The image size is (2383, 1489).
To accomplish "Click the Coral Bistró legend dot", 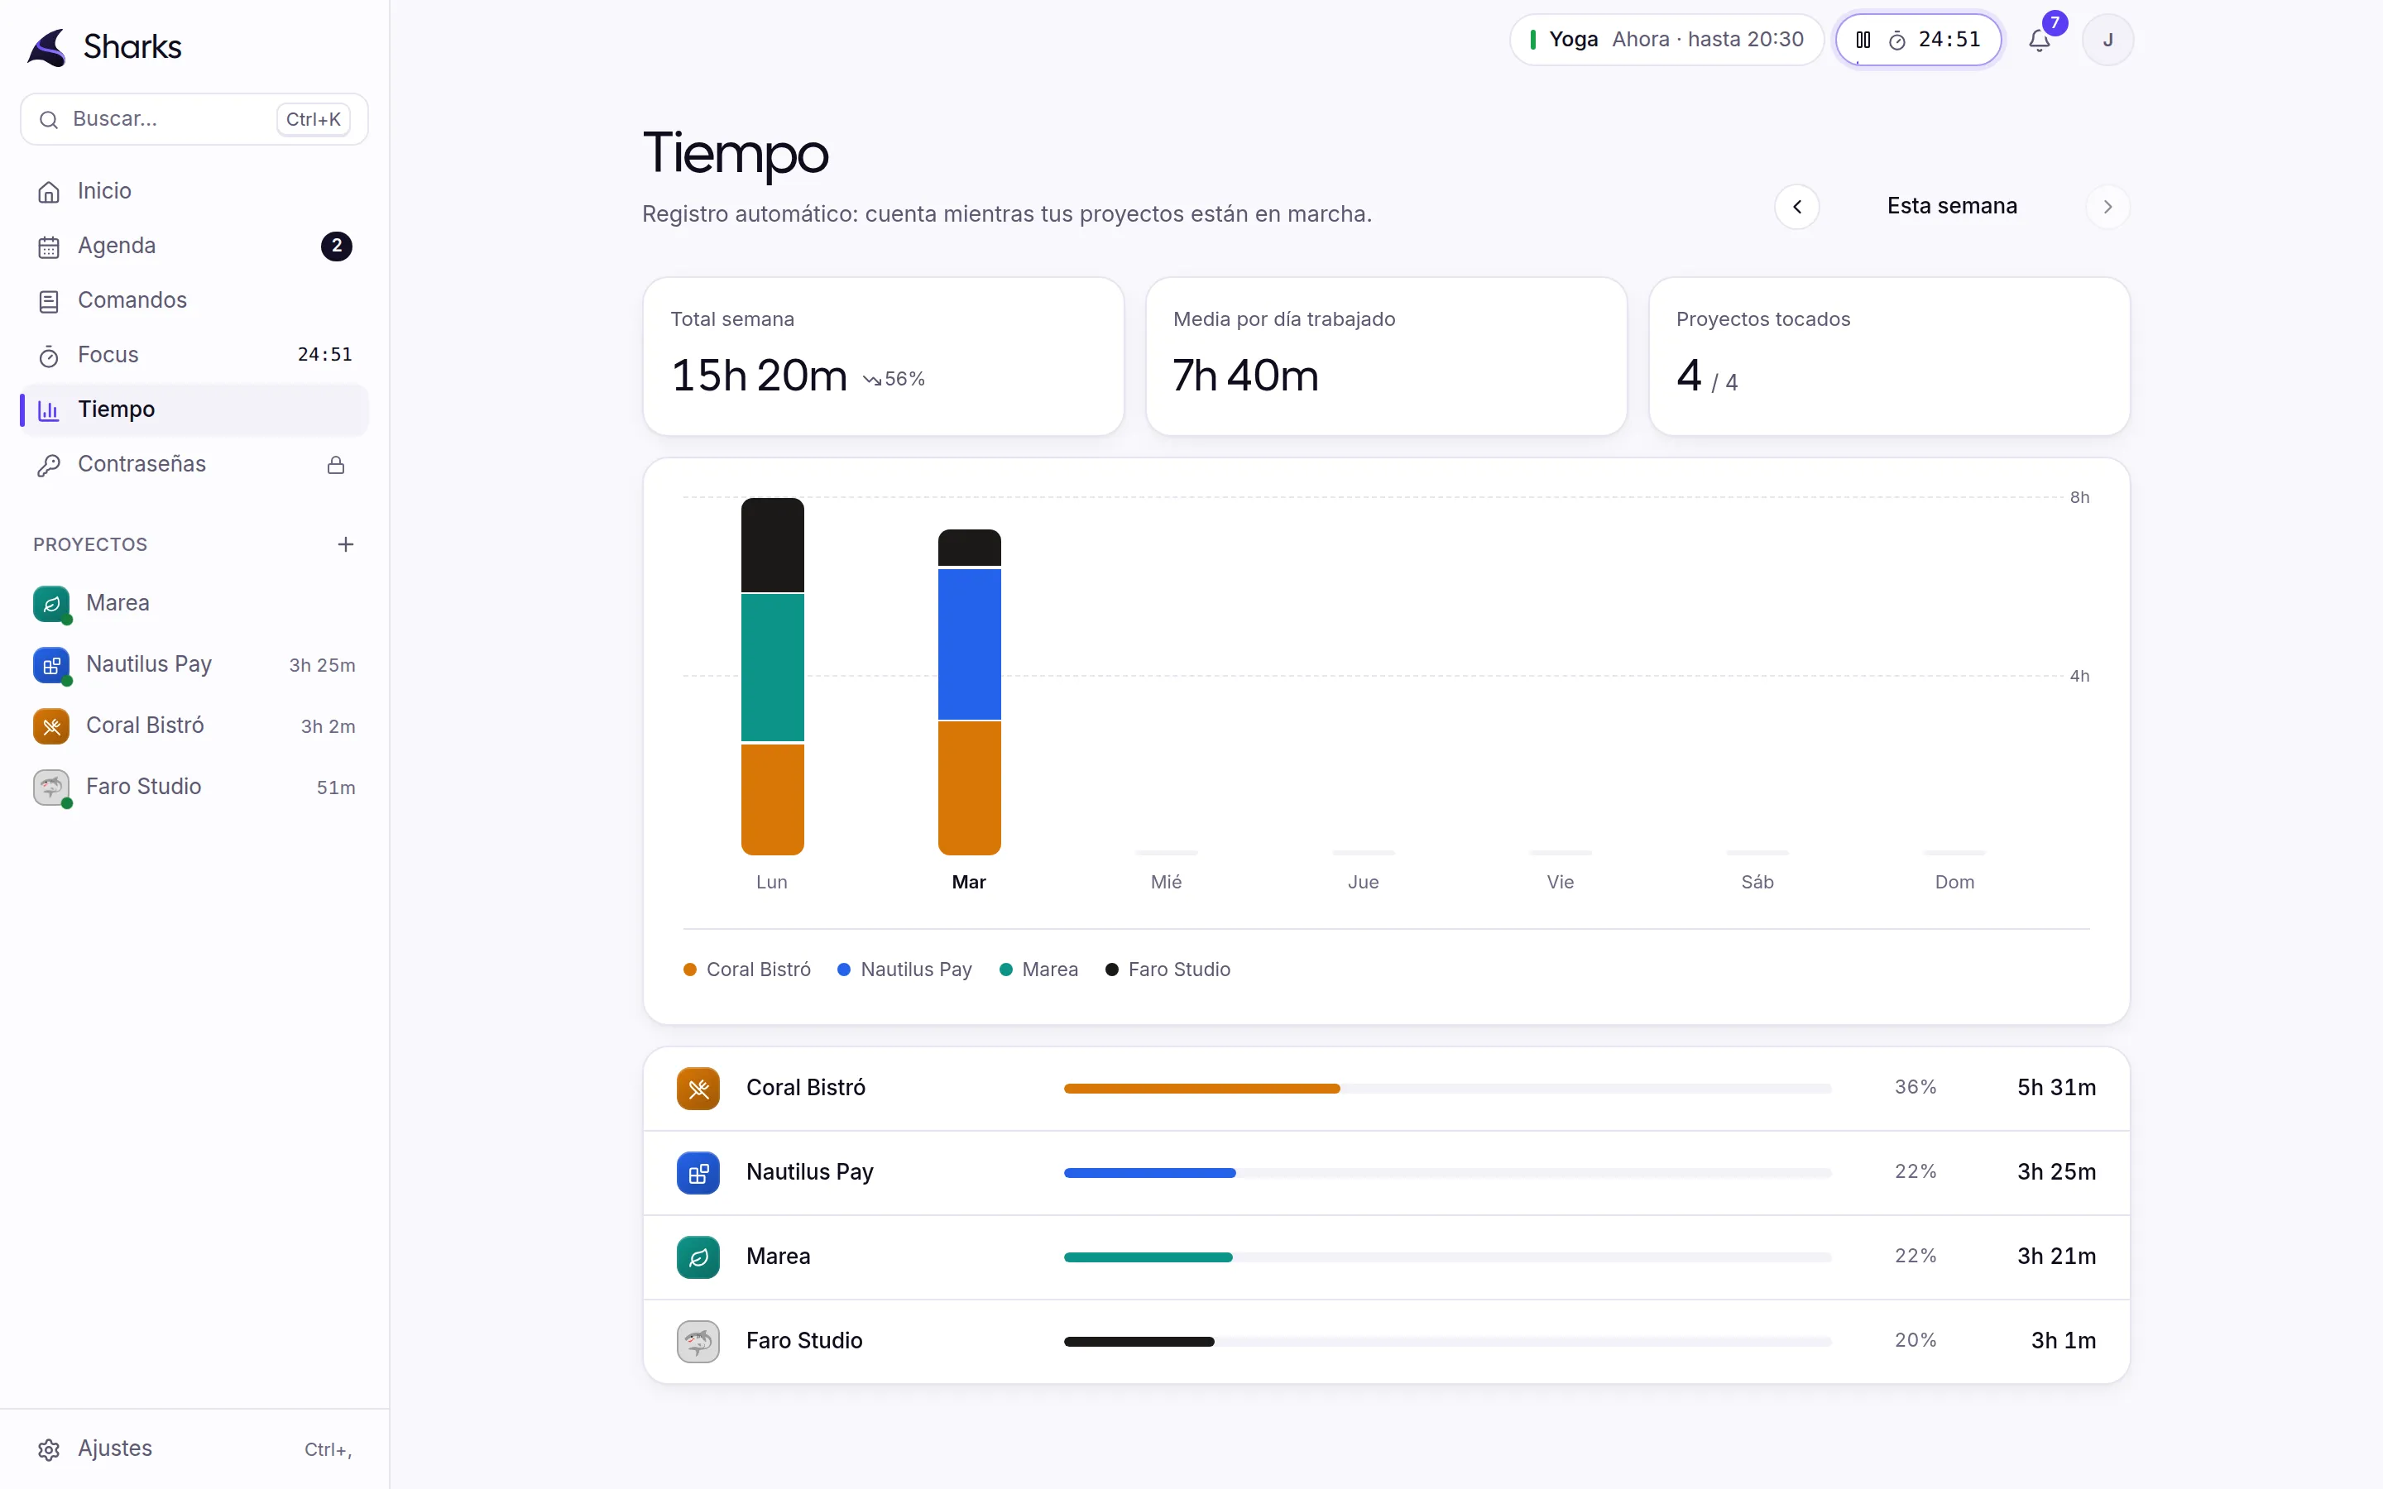I will tap(690, 970).
